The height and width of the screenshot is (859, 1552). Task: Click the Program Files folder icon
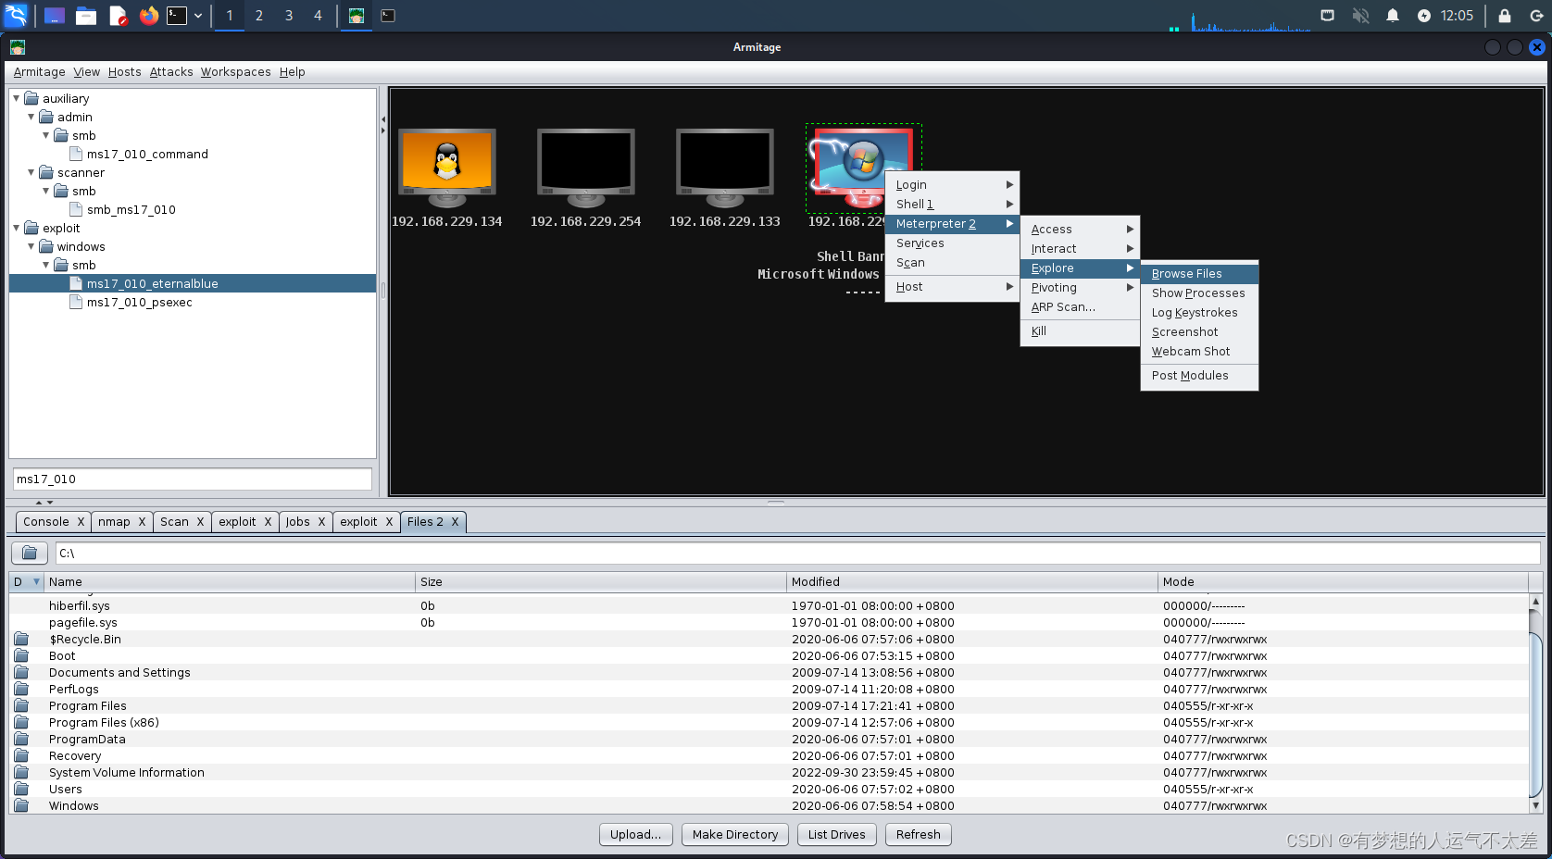(x=21, y=705)
